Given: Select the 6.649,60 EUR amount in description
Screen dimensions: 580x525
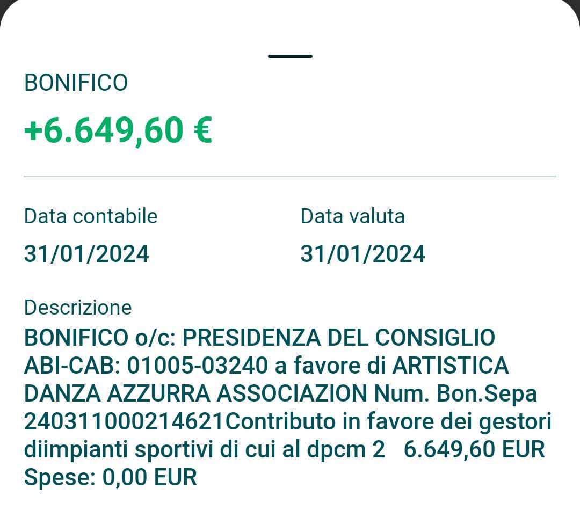Looking at the screenshot, I should pos(474,450).
